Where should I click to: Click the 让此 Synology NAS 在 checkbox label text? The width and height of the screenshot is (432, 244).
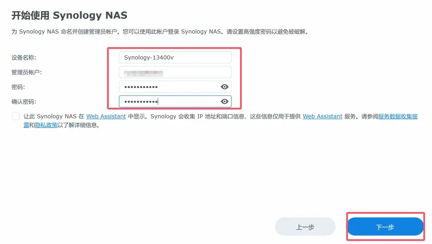(54, 116)
